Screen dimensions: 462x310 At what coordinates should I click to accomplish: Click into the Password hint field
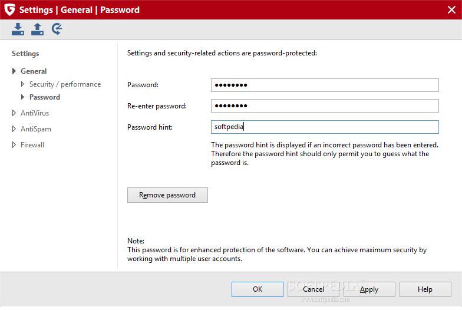(325, 127)
